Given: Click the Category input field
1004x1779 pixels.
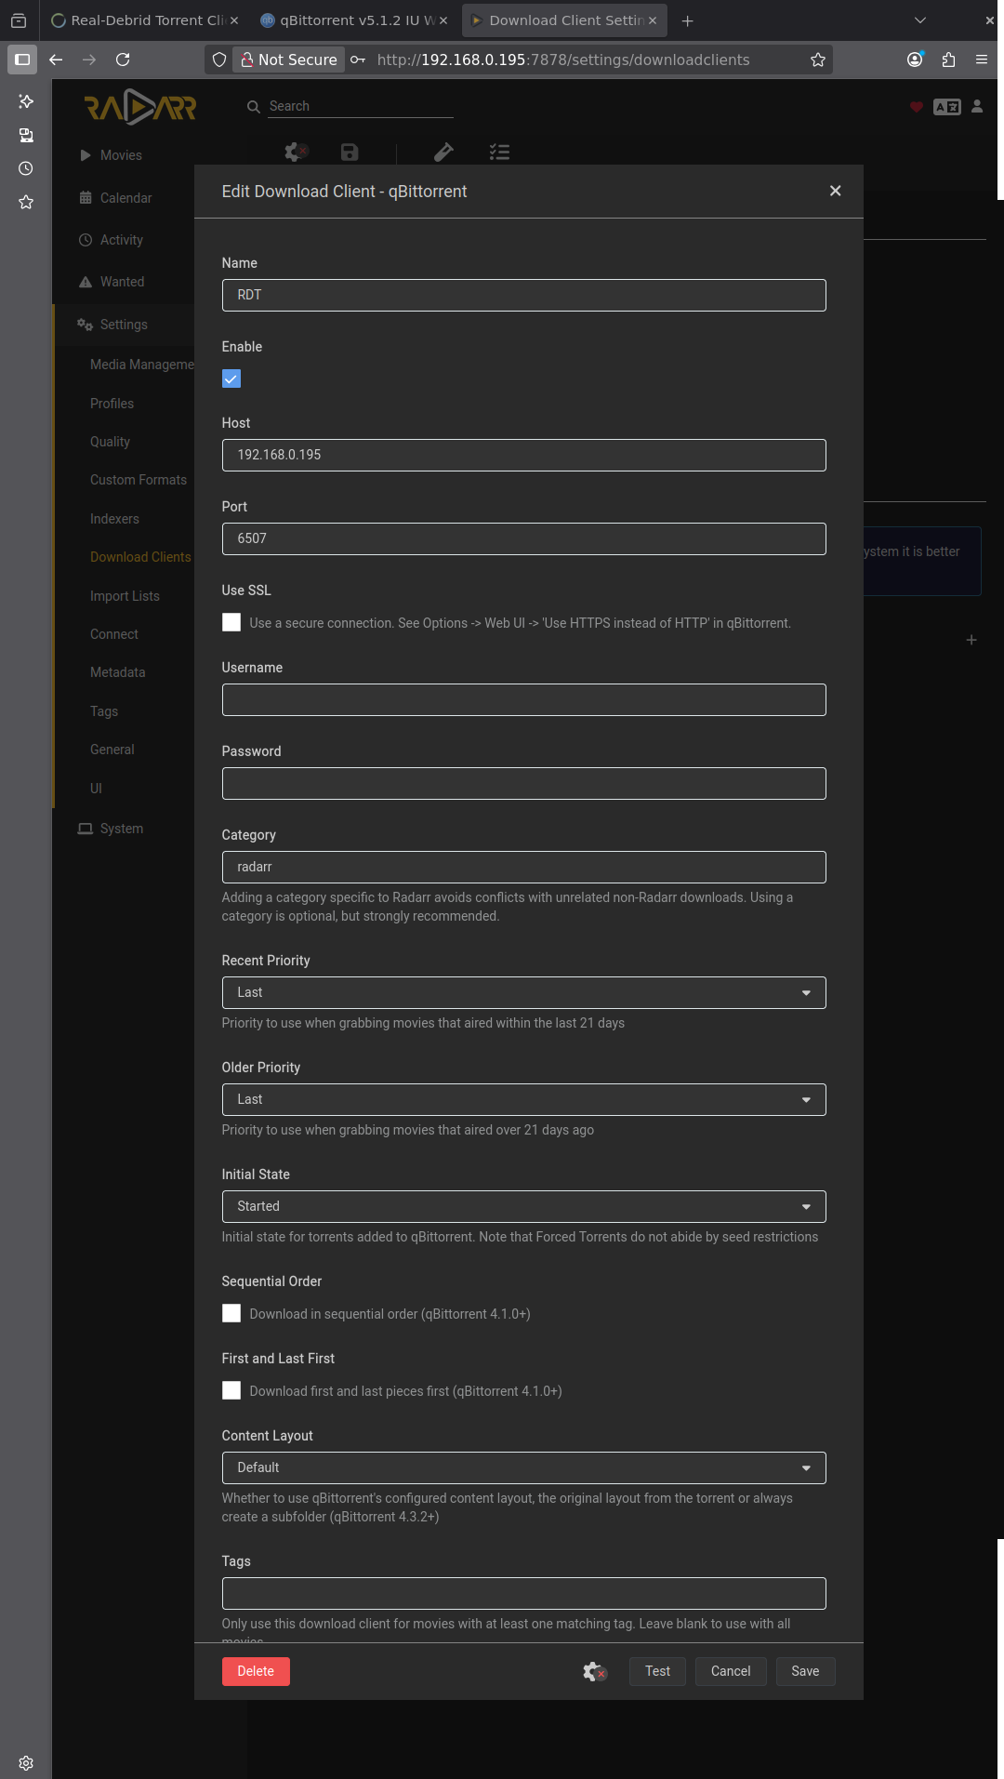Looking at the screenshot, I should click(523, 867).
